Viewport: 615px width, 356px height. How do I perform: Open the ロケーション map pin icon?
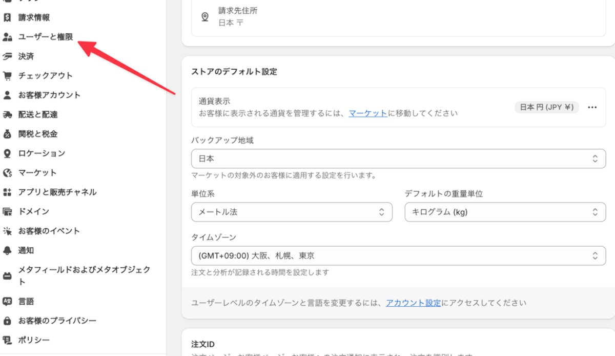7,153
